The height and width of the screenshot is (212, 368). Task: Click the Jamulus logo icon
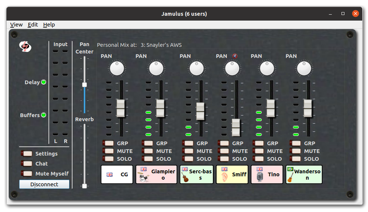25,47
